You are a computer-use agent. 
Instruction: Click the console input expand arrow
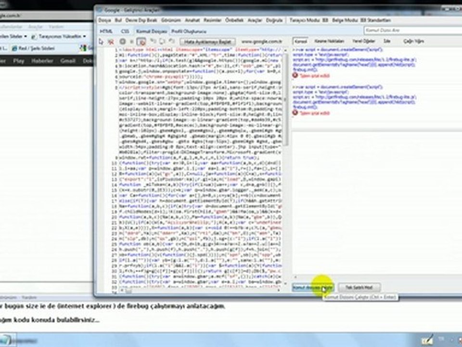(x=295, y=277)
